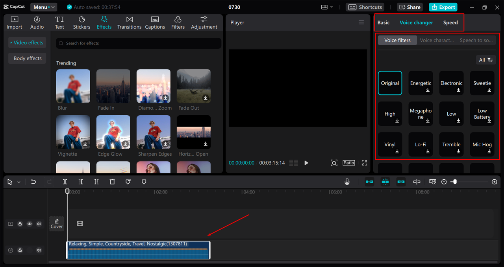Click the Delete right split icon

[96, 182]
